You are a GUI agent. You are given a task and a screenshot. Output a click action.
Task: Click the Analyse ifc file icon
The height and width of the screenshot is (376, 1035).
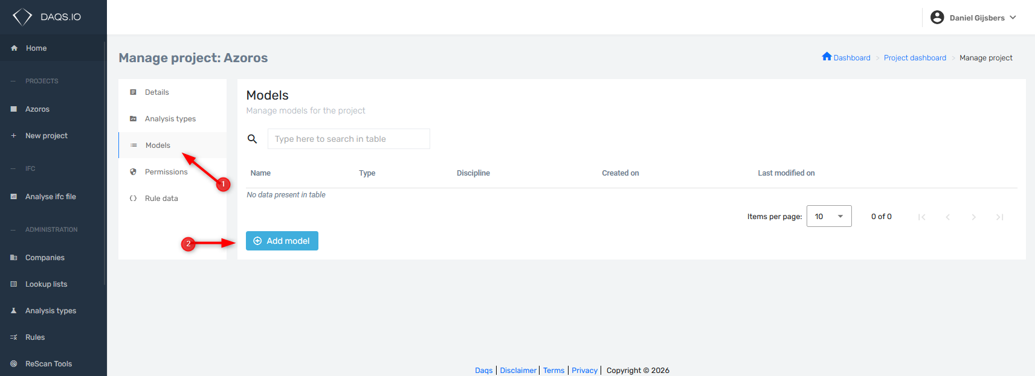pos(13,197)
